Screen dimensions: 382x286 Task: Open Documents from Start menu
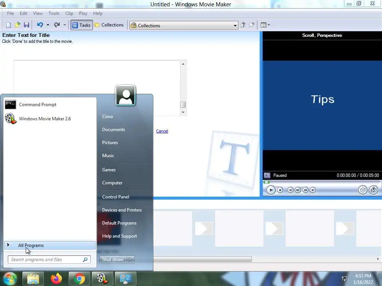113,130
